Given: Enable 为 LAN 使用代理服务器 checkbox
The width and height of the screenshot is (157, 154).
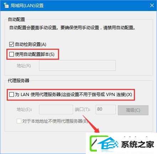Looking at the screenshot, I should (x=11, y=95).
